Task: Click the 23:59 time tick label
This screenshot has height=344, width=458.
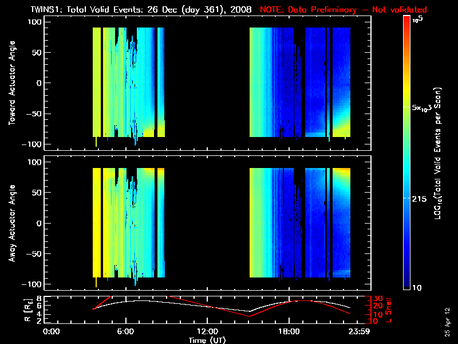Action: coord(360,332)
